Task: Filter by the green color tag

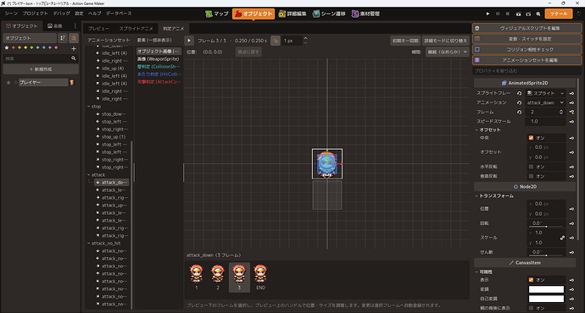Action: point(31,47)
